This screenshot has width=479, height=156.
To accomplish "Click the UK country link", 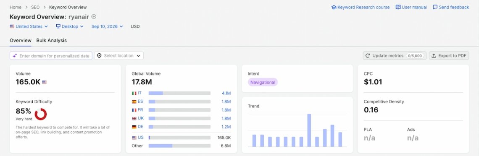I will point(140,118).
